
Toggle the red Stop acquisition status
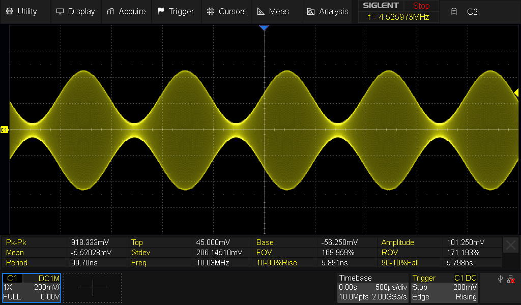point(421,6)
